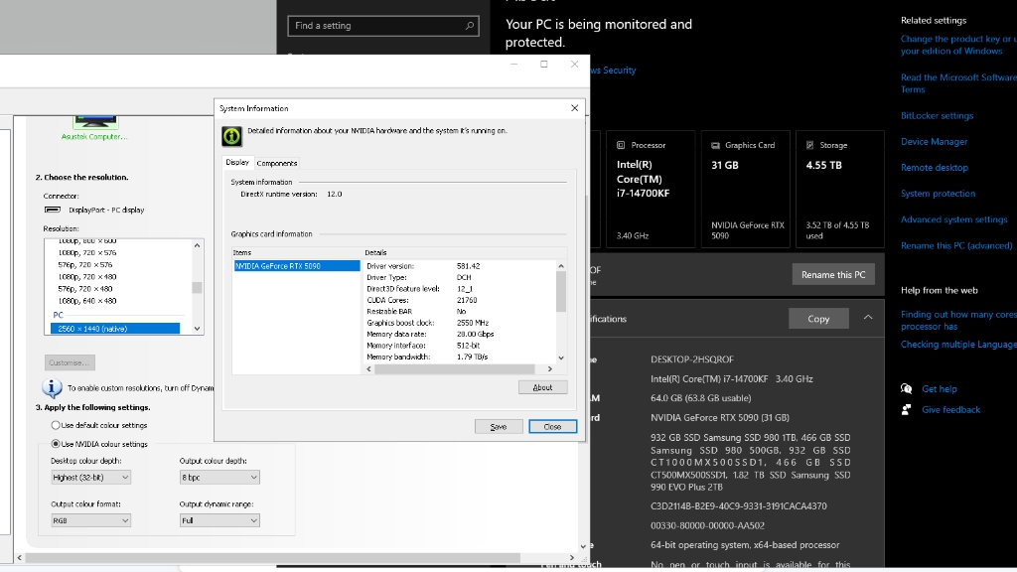The height and width of the screenshot is (572, 1017).
Task: Click the NVIDIA System Information logo icon
Action: pos(230,136)
